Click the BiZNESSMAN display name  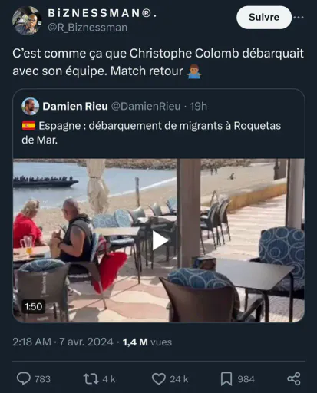pos(102,13)
